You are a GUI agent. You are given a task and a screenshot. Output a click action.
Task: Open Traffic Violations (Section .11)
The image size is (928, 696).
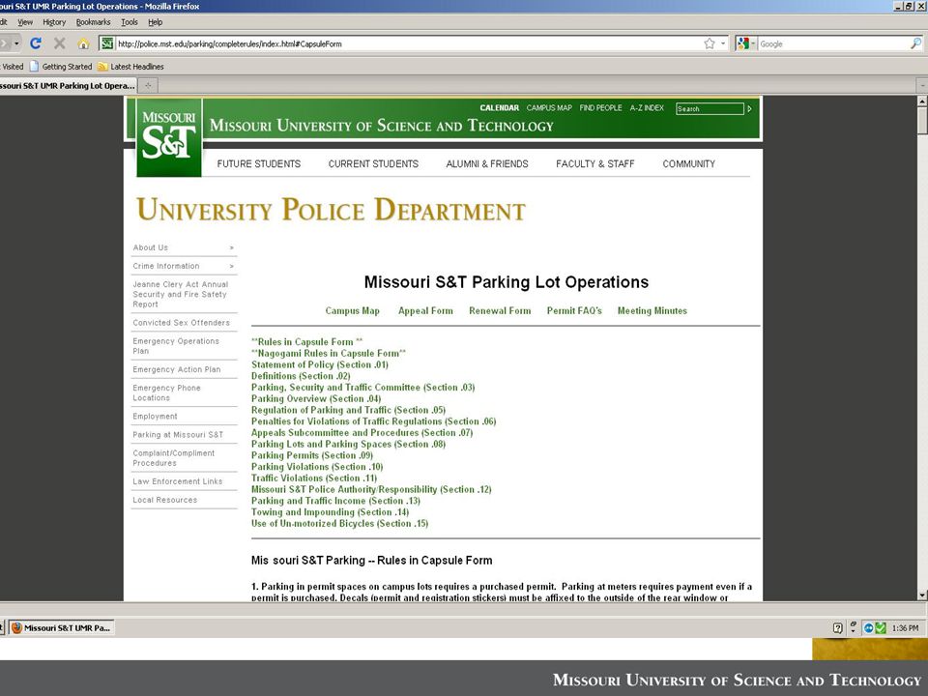pyautogui.click(x=313, y=478)
